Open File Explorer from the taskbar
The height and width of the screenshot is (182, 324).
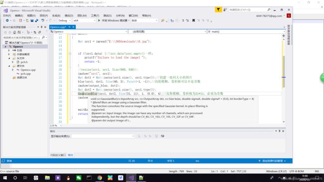pos(47,178)
